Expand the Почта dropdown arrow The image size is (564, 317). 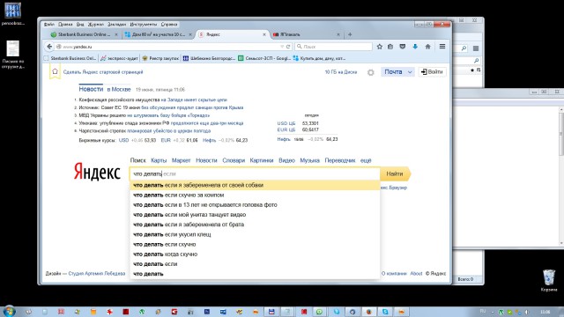point(410,72)
